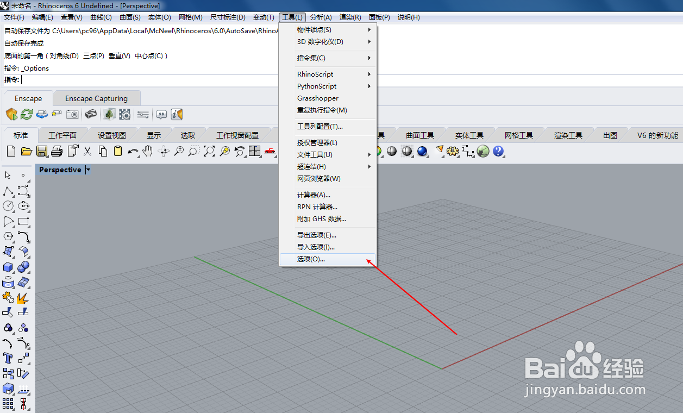This screenshot has width=683, height=413.
Task: Open the Perspective viewport dropdown arrow
Action: pyautogui.click(x=89, y=170)
